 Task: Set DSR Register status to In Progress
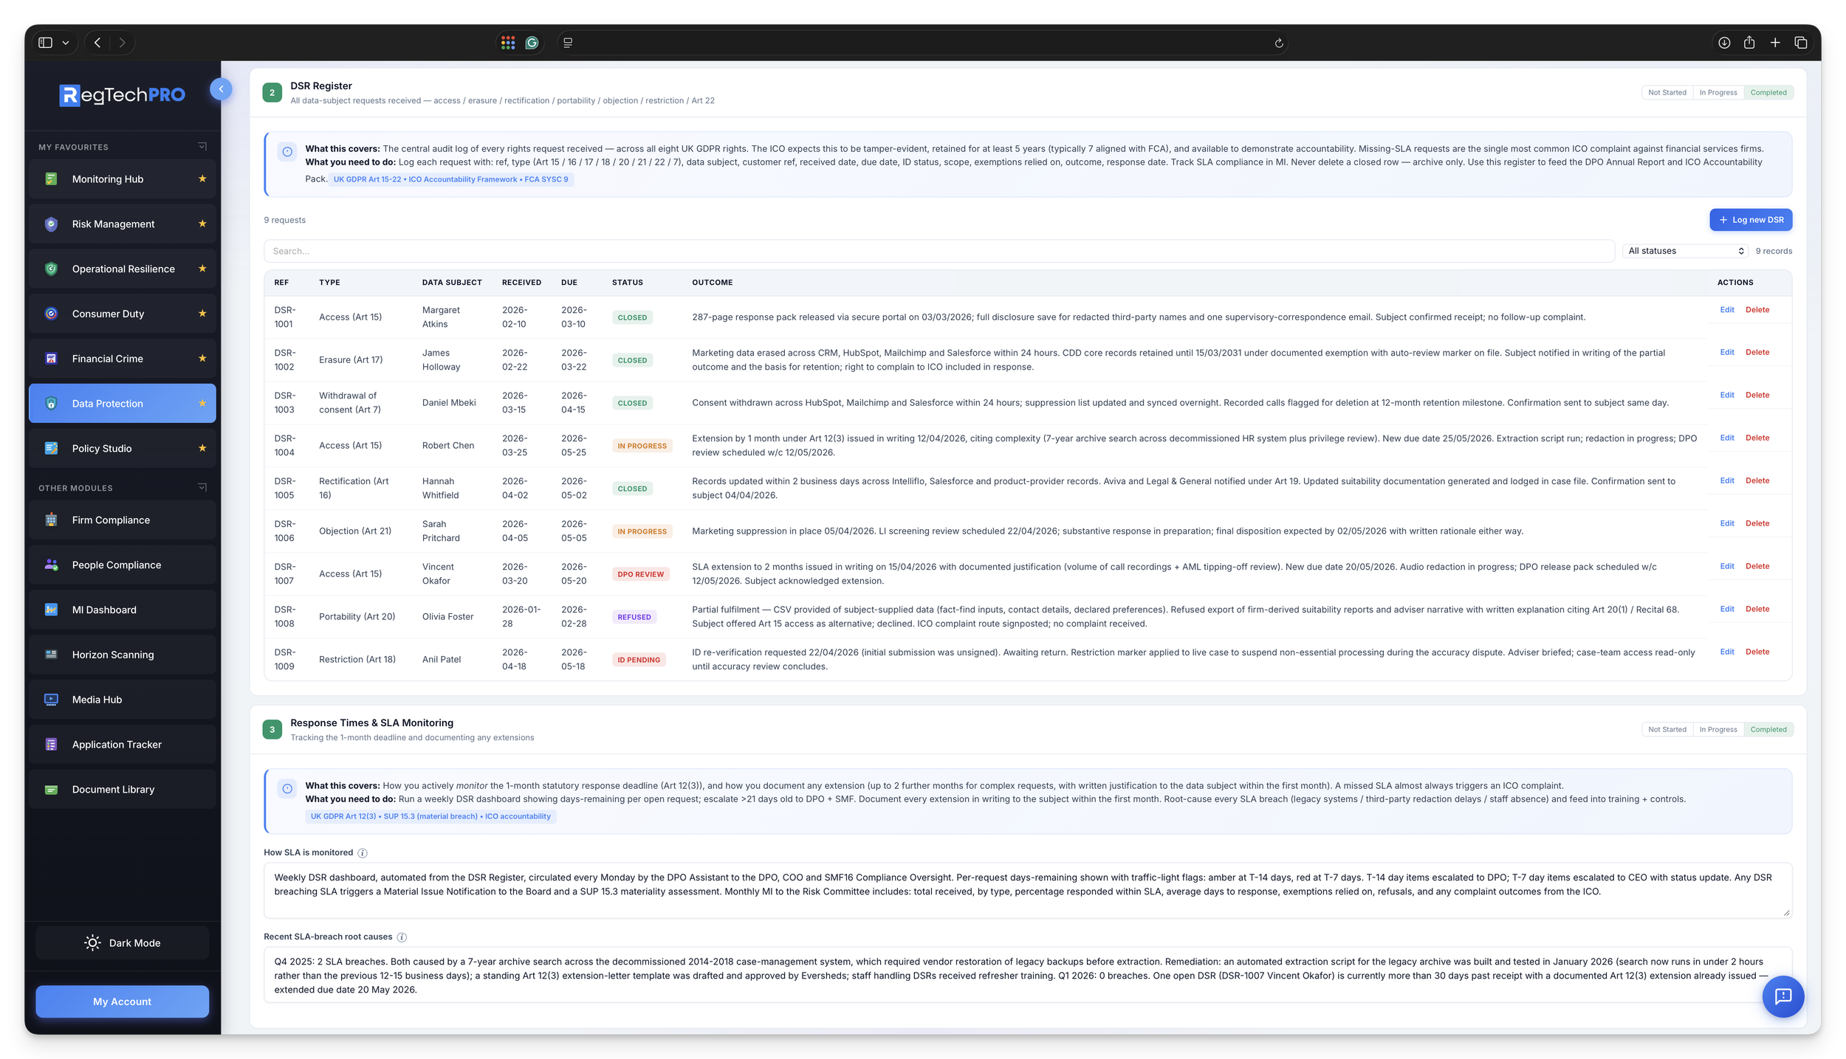(1718, 92)
